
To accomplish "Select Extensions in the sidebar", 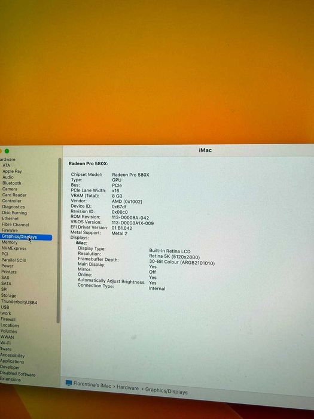I will [10, 379].
